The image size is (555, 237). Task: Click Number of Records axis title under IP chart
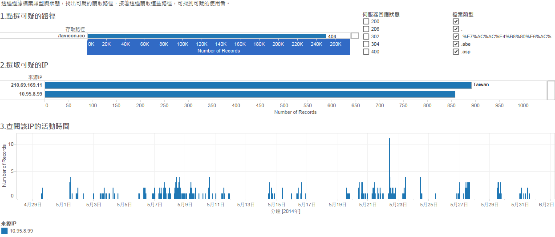tap(296, 112)
